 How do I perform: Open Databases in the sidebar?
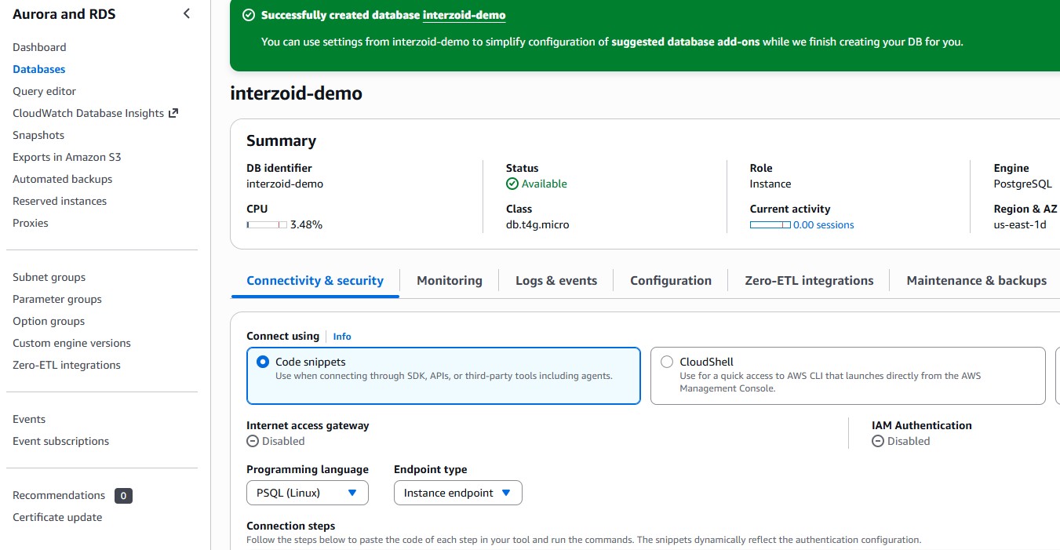click(x=39, y=69)
